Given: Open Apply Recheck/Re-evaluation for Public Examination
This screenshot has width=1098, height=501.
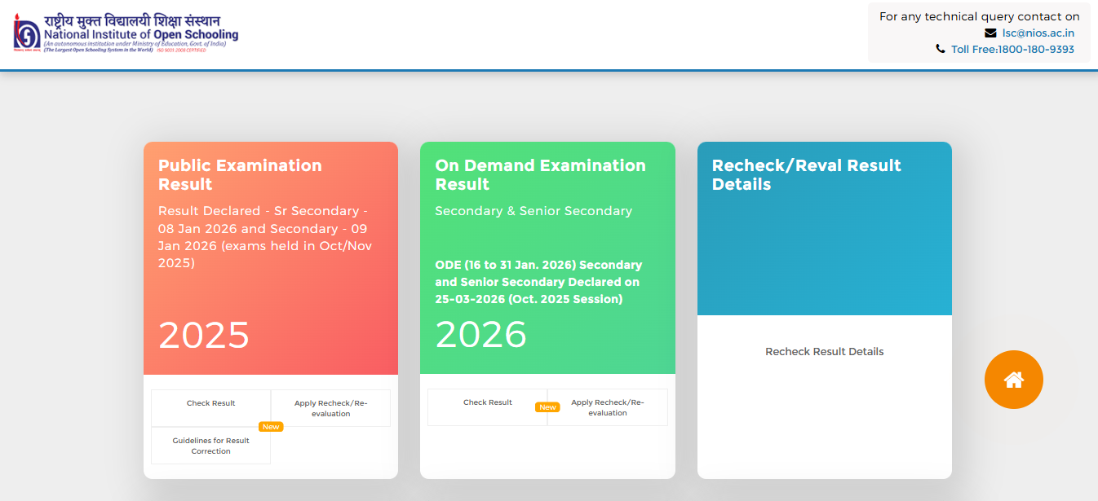Looking at the screenshot, I should pyautogui.click(x=330, y=407).
